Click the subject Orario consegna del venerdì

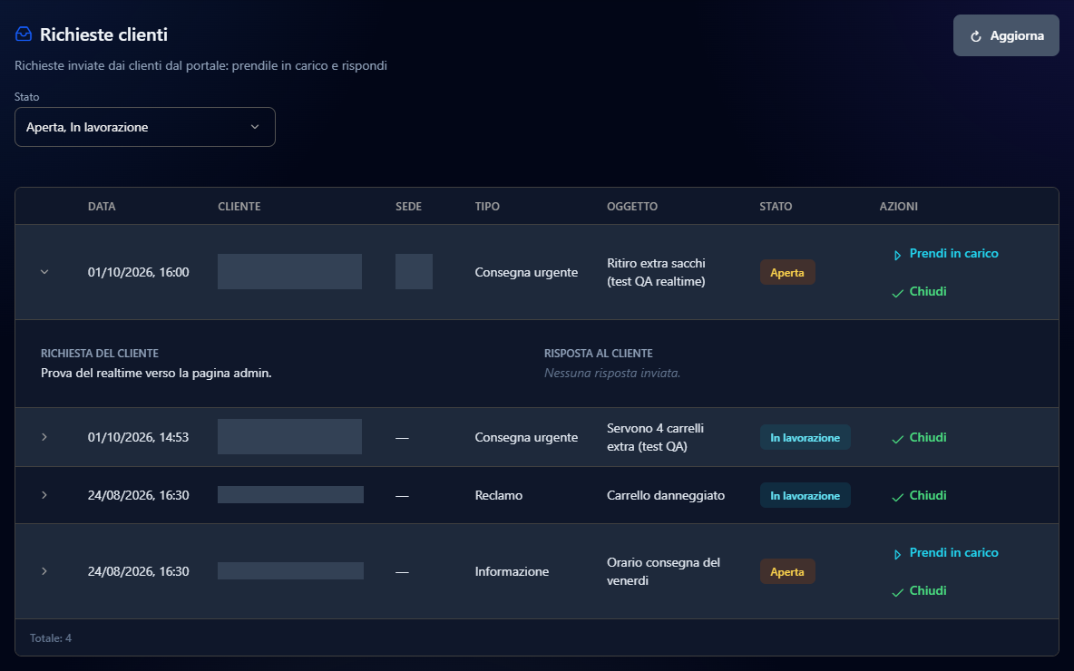click(x=664, y=572)
